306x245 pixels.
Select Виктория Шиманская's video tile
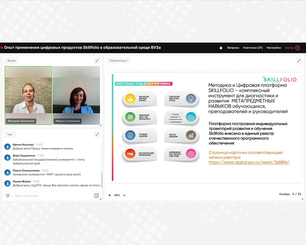click(x=28, y=95)
